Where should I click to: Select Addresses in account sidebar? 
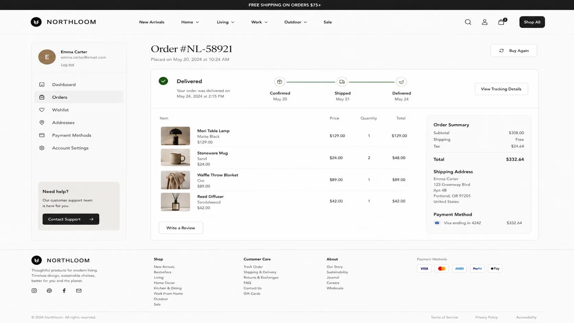pos(79,123)
